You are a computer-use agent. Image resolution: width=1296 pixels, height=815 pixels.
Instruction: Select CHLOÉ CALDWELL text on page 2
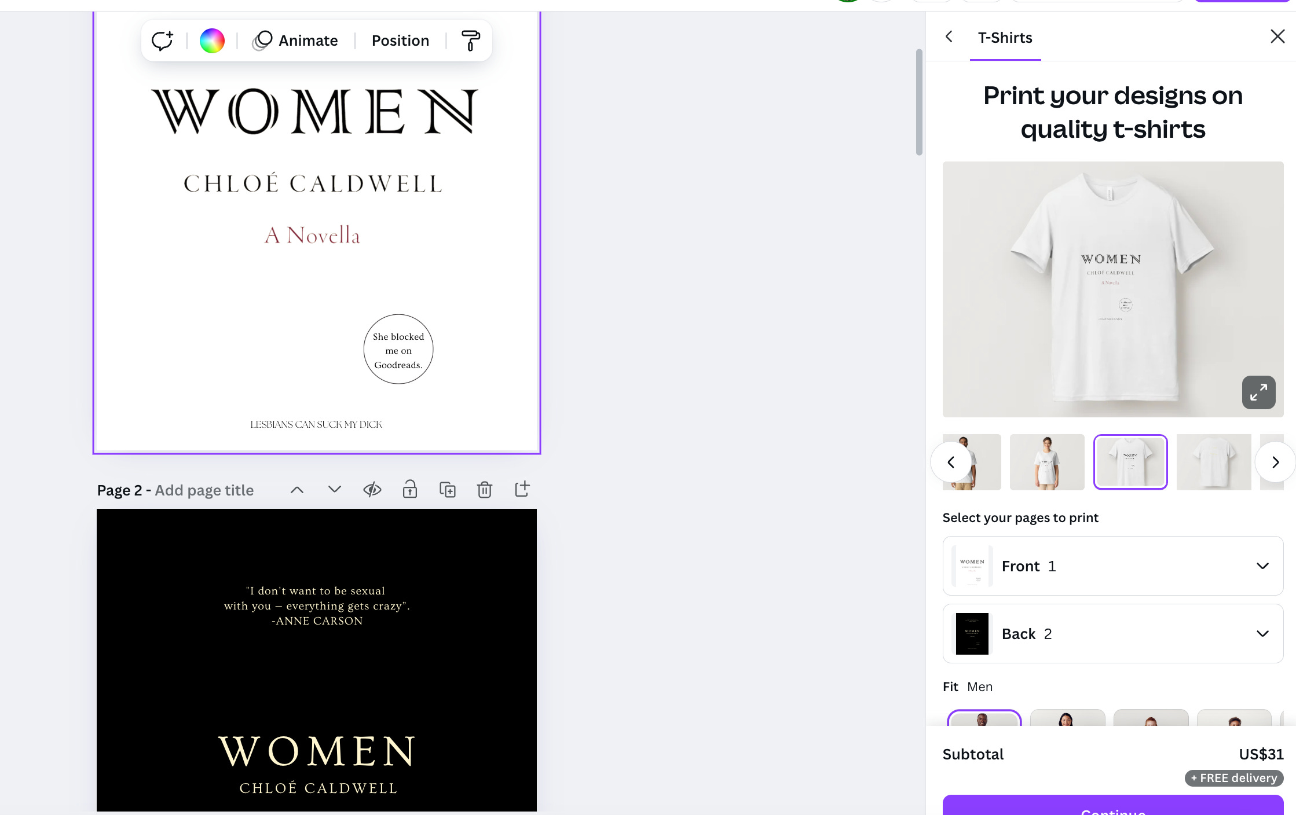click(x=318, y=788)
